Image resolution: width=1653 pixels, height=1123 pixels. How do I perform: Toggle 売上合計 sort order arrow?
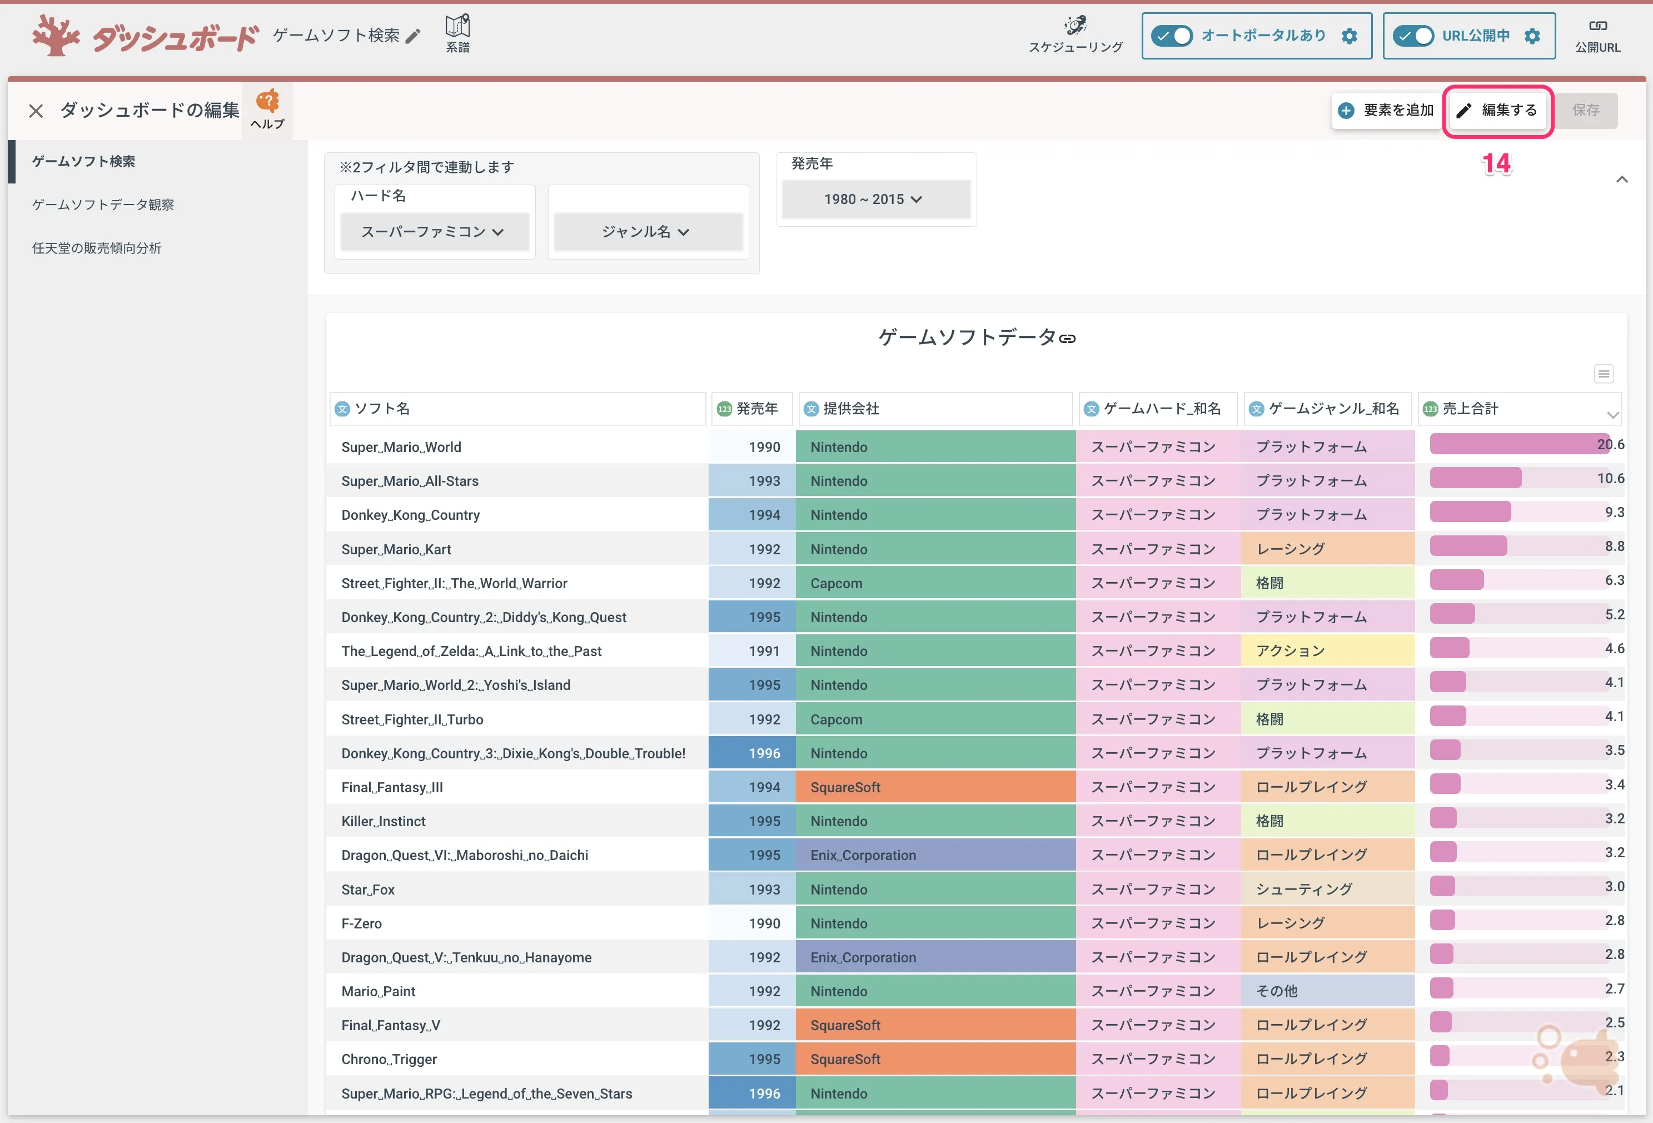tap(1612, 415)
